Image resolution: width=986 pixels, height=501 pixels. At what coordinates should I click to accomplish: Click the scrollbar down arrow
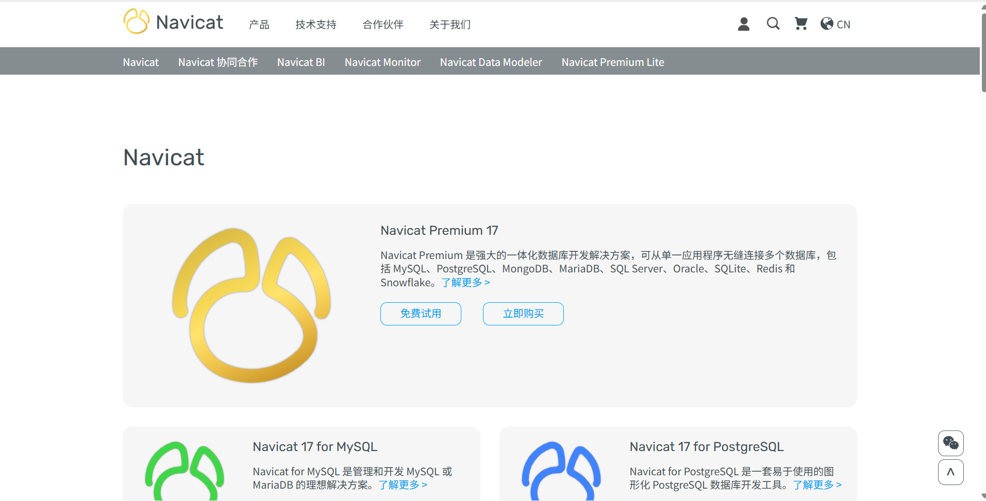(x=983, y=496)
